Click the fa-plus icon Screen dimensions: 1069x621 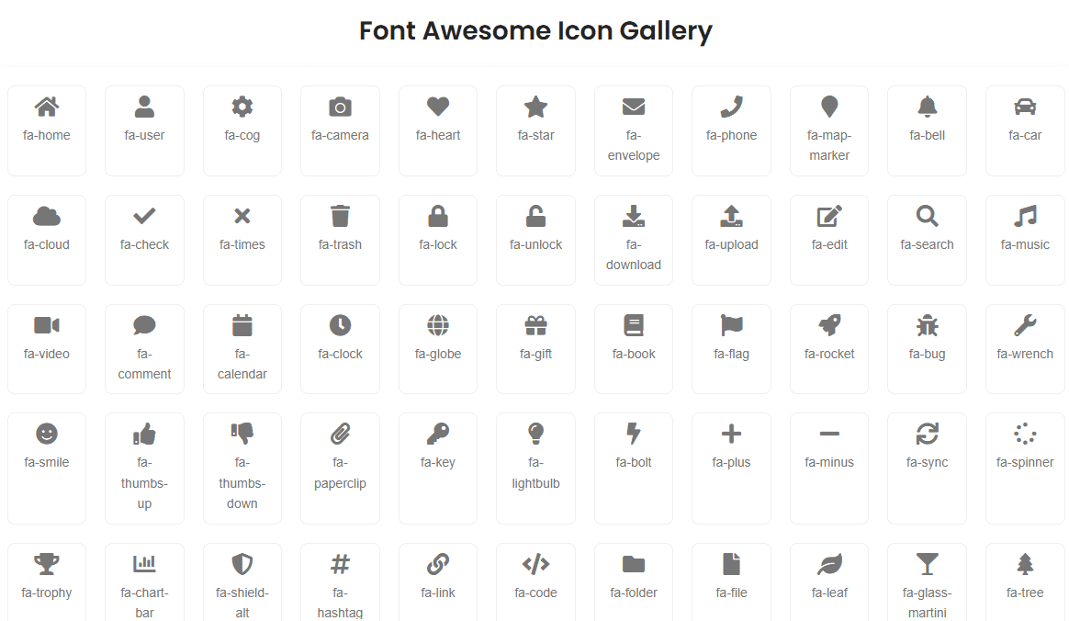732,434
